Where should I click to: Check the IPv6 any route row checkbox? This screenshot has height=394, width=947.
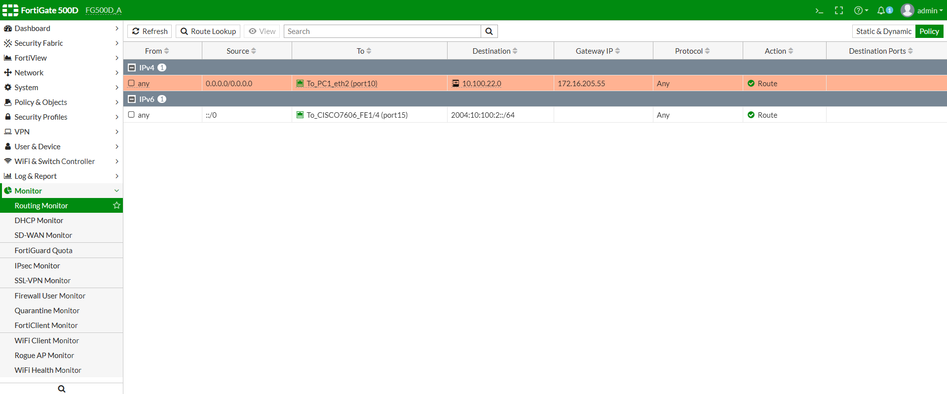click(x=131, y=115)
